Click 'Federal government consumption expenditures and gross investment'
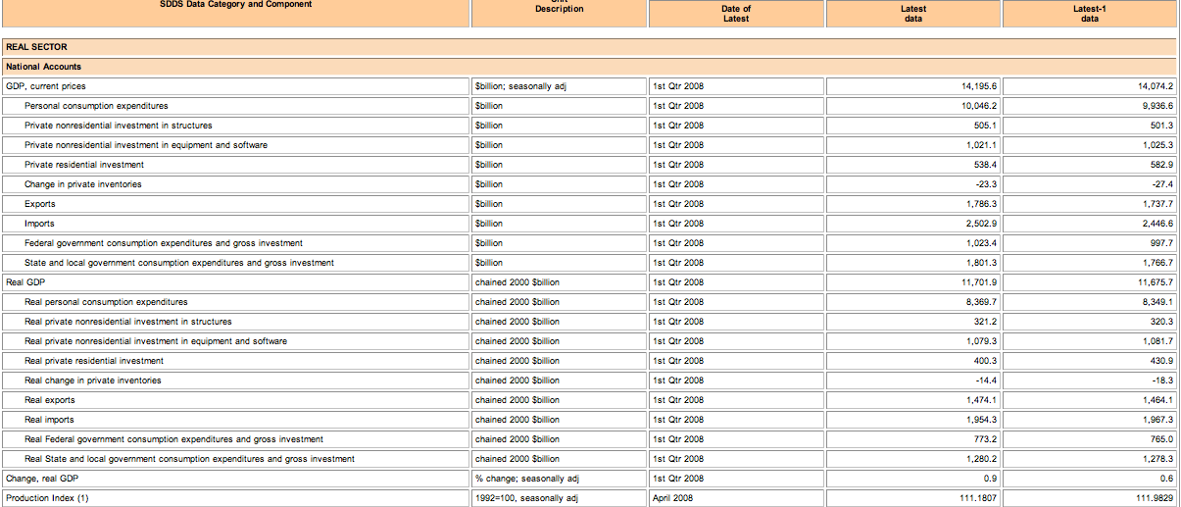Screen dimensions: 1181x507 [x=164, y=243]
